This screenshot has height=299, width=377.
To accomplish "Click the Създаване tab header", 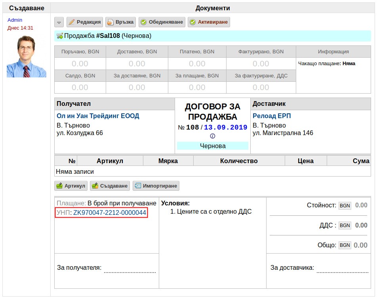I will pos(27,8).
